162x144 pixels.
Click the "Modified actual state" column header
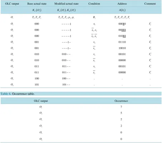coord(67,4)
